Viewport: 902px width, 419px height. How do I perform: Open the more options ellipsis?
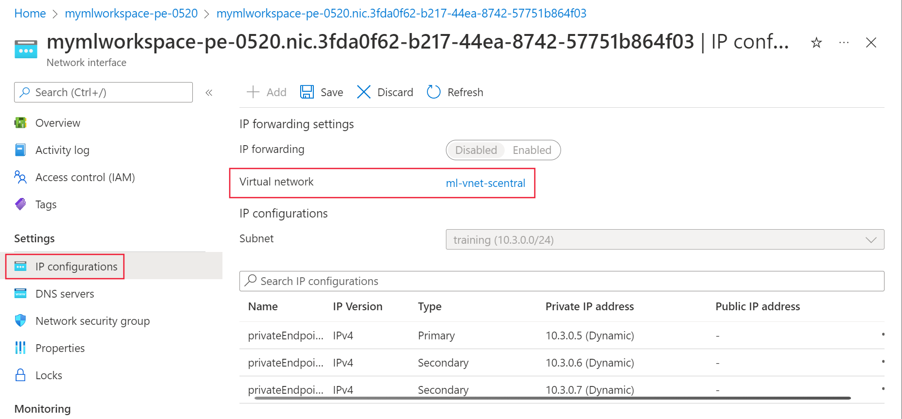[844, 43]
